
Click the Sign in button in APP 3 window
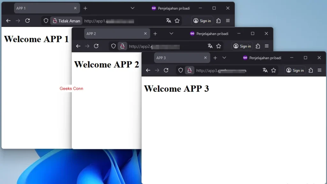294,70
